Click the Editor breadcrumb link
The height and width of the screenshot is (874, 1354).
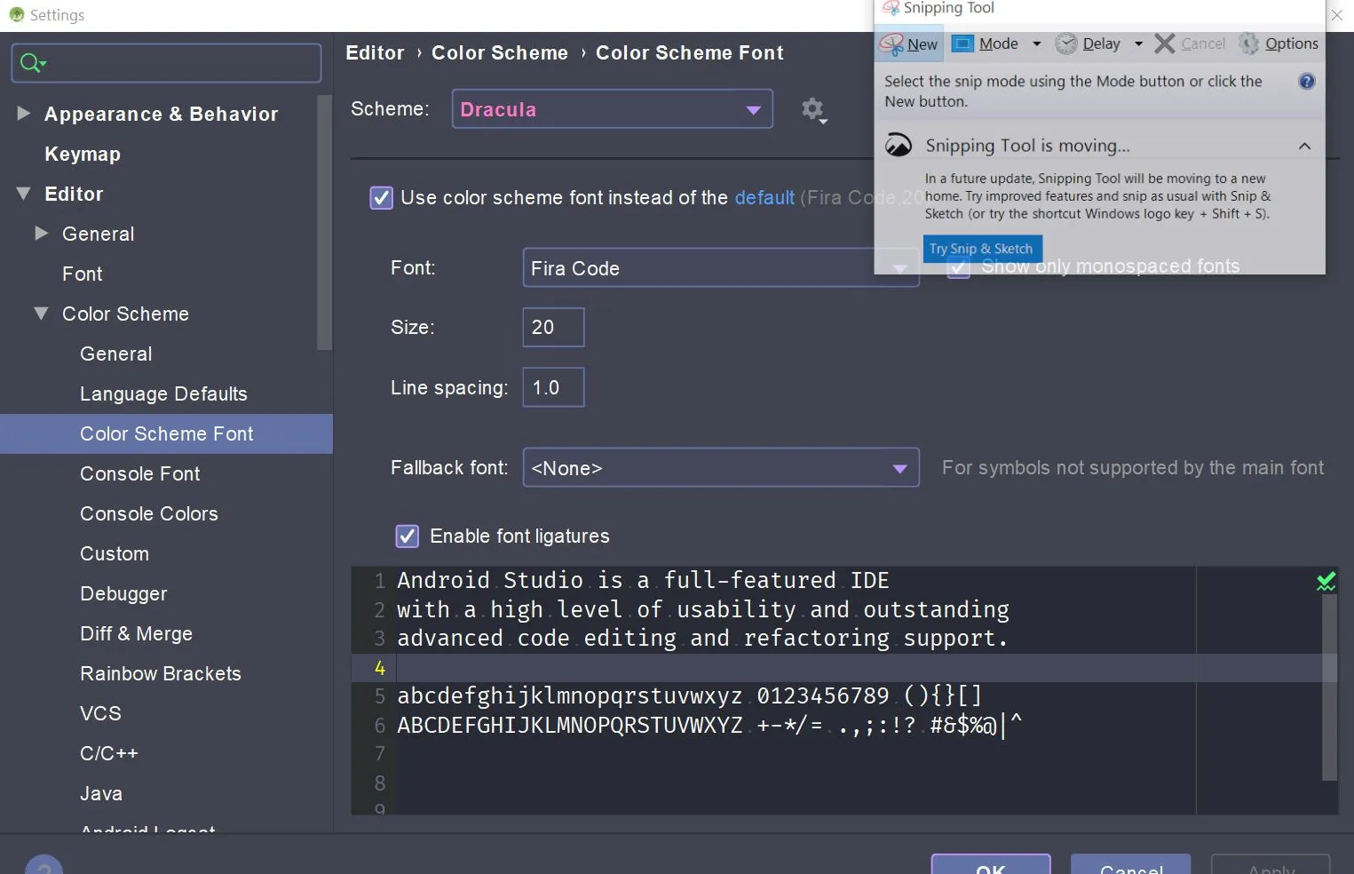[x=375, y=53]
